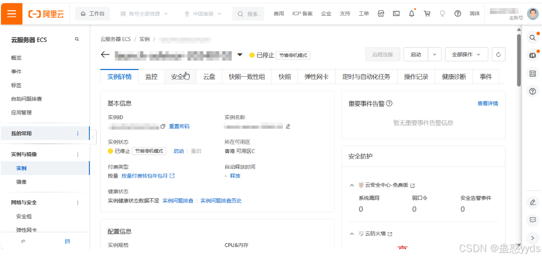Open the 账号全部资源 dropdown

tap(144, 14)
